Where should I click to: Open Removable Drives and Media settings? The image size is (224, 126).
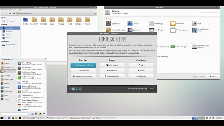point(201,47)
